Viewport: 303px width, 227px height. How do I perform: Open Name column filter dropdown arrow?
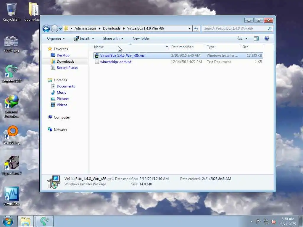[x=167, y=47]
